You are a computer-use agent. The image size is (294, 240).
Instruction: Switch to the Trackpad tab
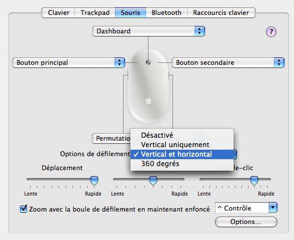(x=95, y=12)
